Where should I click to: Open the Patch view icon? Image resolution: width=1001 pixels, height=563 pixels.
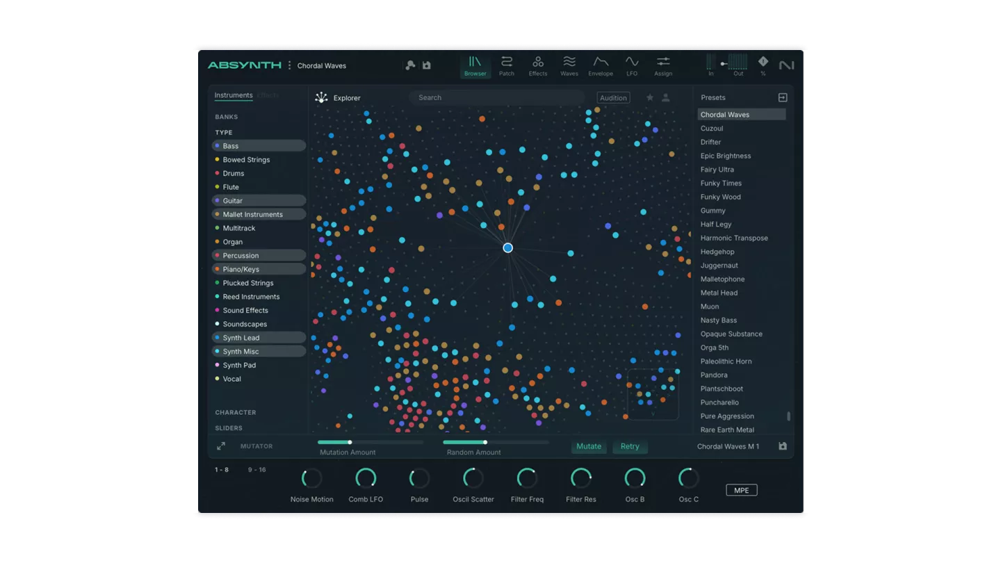(507, 65)
